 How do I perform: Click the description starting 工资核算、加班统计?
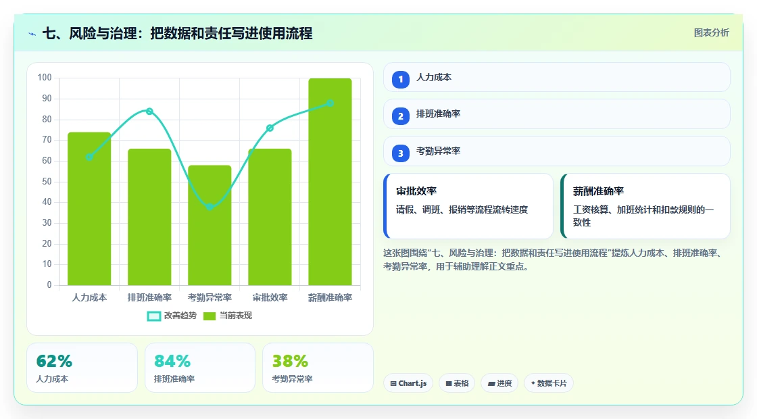643,216
